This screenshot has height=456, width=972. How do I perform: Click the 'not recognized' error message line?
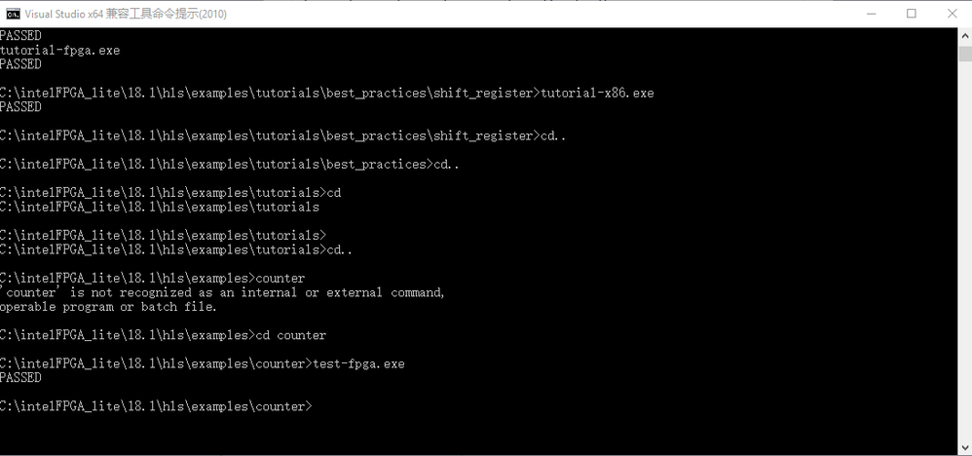224,292
